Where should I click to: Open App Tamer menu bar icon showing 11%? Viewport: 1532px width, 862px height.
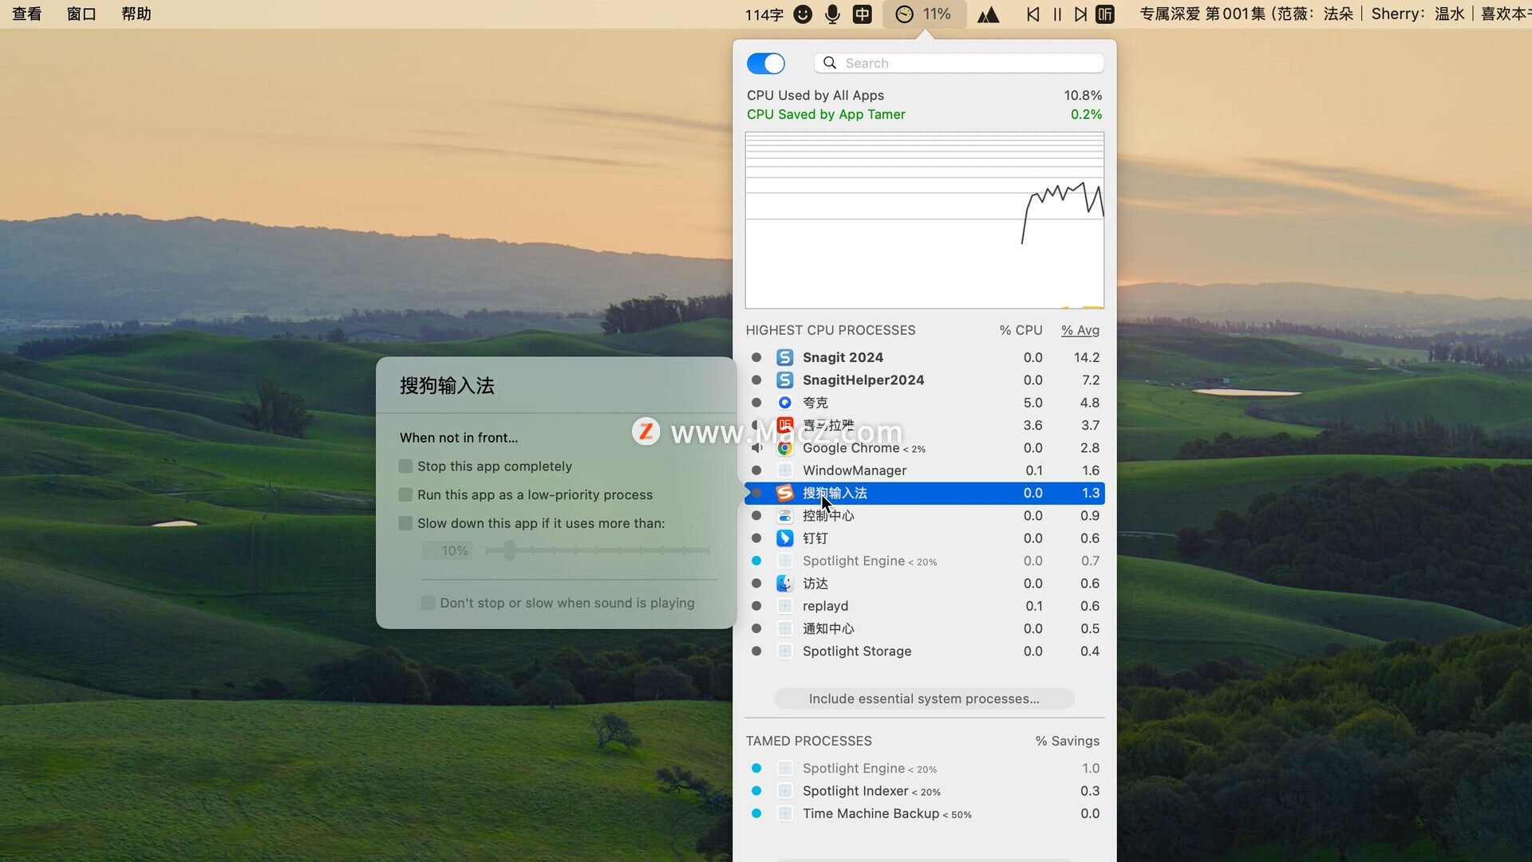(x=924, y=14)
